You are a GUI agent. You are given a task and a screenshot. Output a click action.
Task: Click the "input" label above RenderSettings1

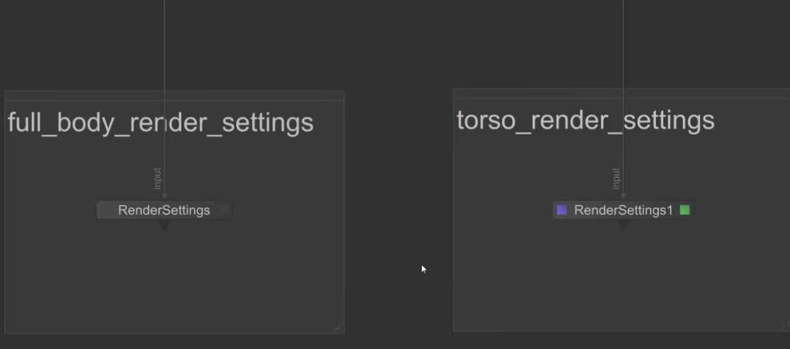[616, 179]
